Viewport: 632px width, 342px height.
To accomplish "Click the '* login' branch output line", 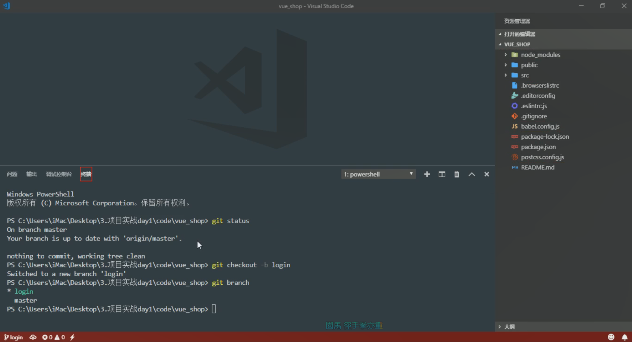I will click(20, 291).
